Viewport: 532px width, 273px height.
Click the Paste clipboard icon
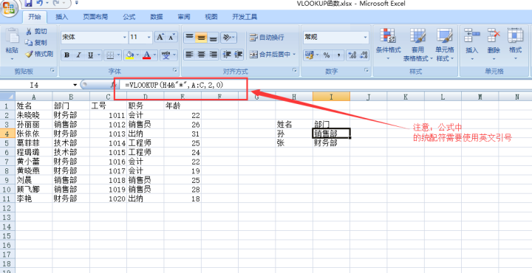click(12, 36)
